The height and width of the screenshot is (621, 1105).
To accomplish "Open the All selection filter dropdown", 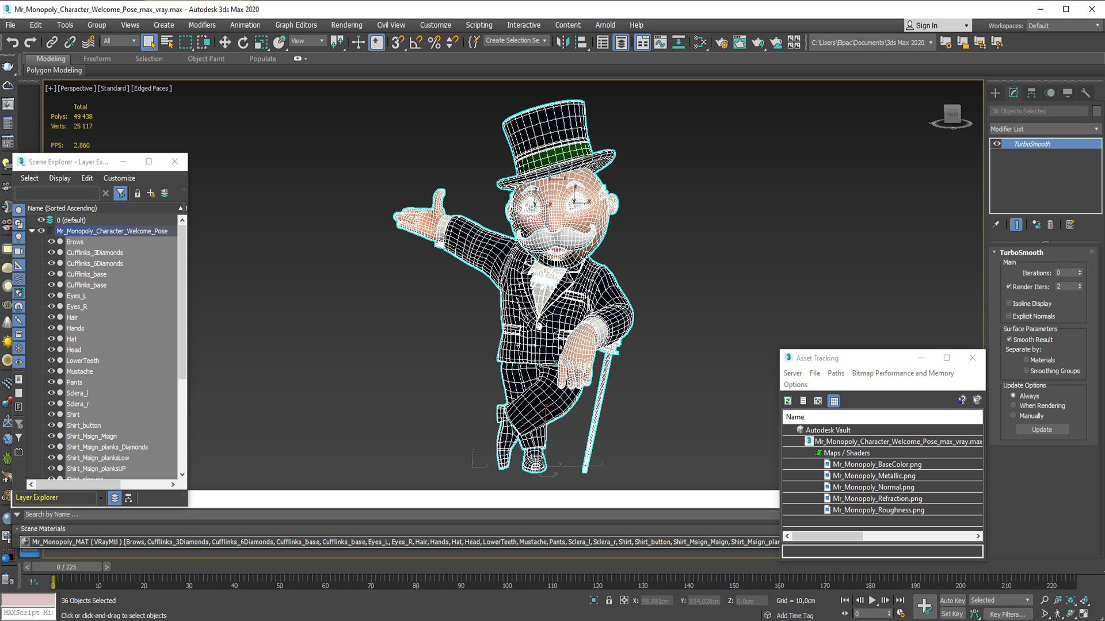I will tap(120, 41).
